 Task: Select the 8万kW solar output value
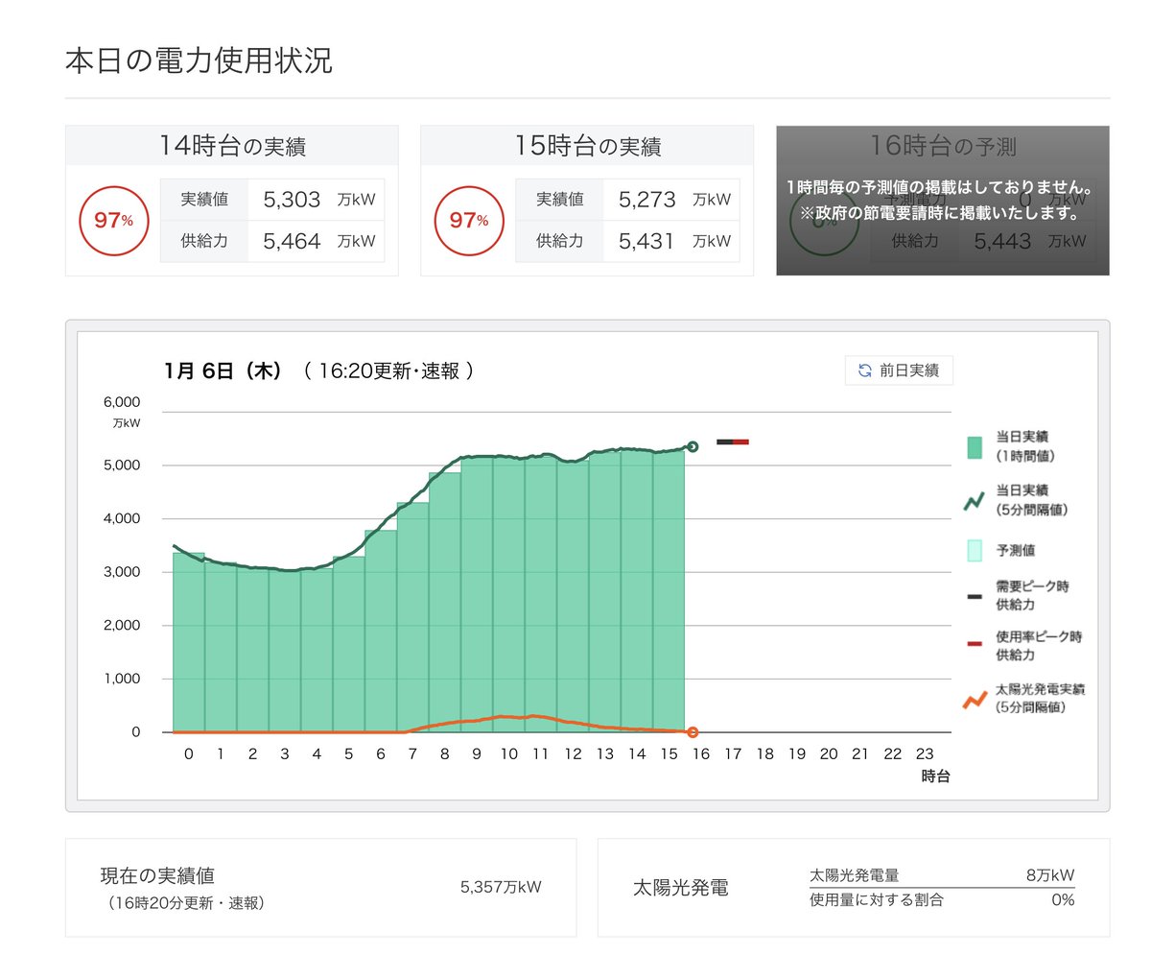click(1050, 875)
